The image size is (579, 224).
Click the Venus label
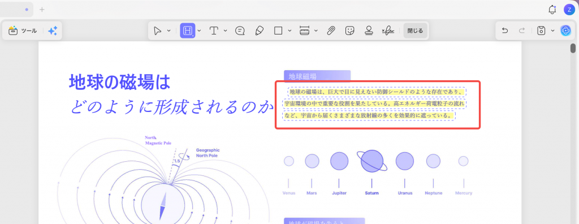[289, 193]
